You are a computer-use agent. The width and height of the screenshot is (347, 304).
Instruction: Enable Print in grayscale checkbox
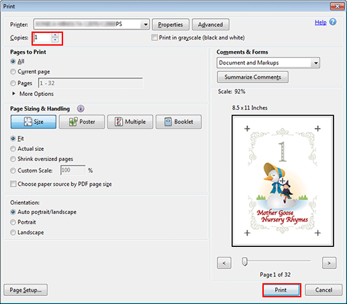coord(154,38)
